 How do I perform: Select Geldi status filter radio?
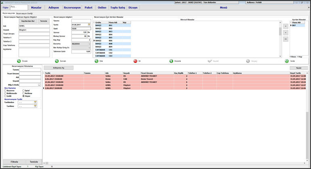tap(5, 96)
